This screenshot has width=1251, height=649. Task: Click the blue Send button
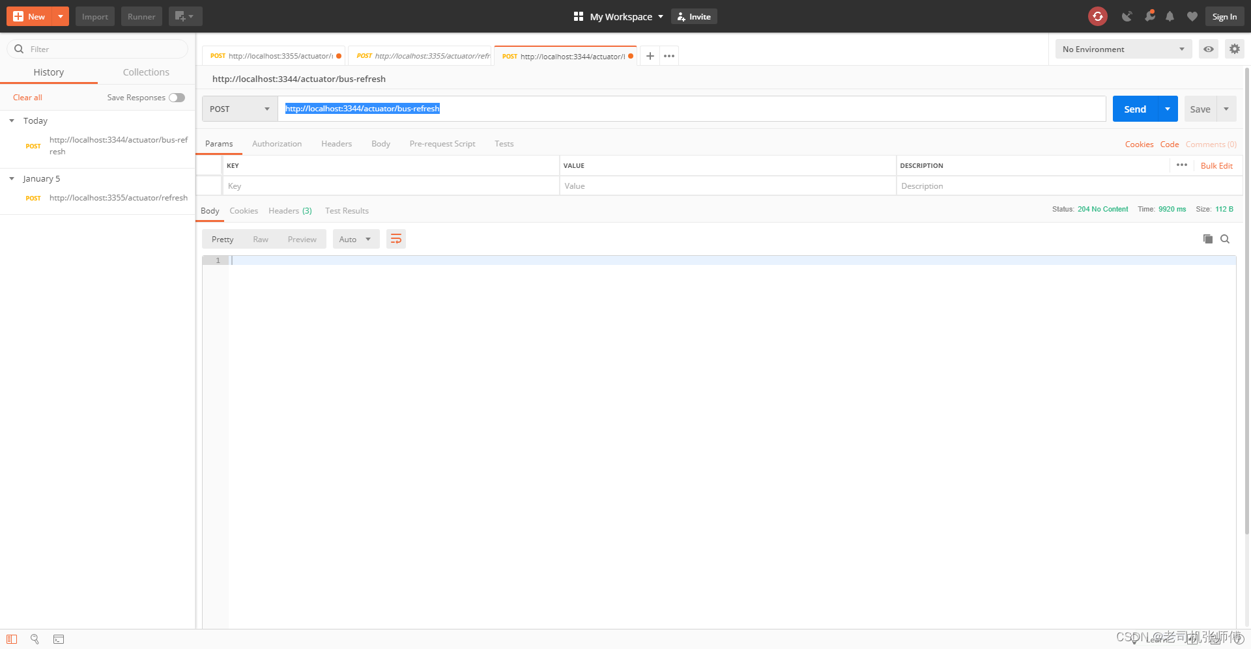pyautogui.click(x=1135, y=109)
